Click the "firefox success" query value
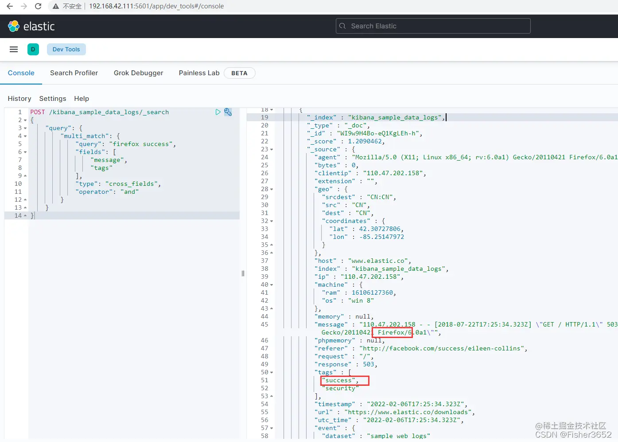 point(142,144)
